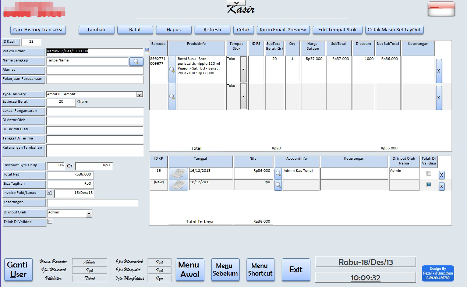Click the magnifier beside Nama Lengkap field
This screenshot has width=467, height=287.
136,61
